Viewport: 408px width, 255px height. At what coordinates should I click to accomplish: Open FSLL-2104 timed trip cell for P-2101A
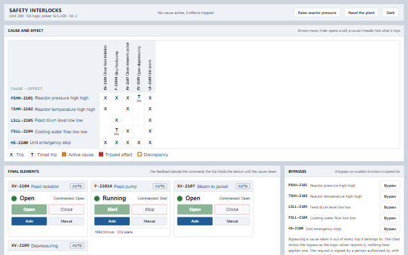coord(116,131)
